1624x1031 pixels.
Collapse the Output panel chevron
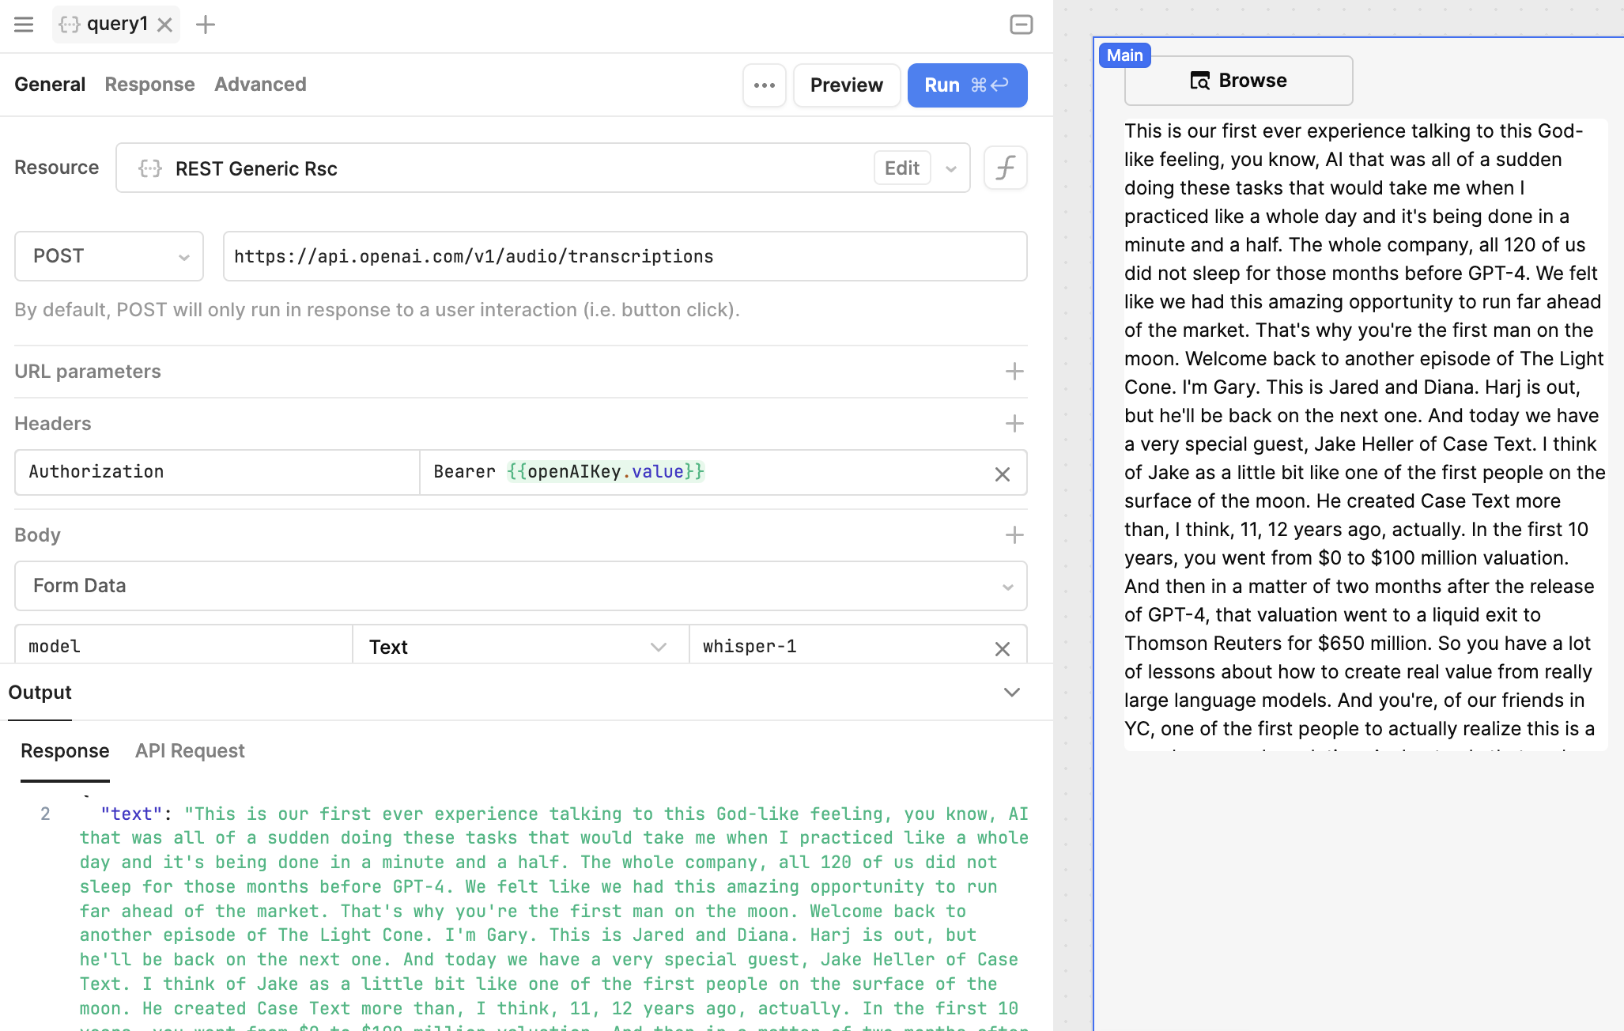1011,693
